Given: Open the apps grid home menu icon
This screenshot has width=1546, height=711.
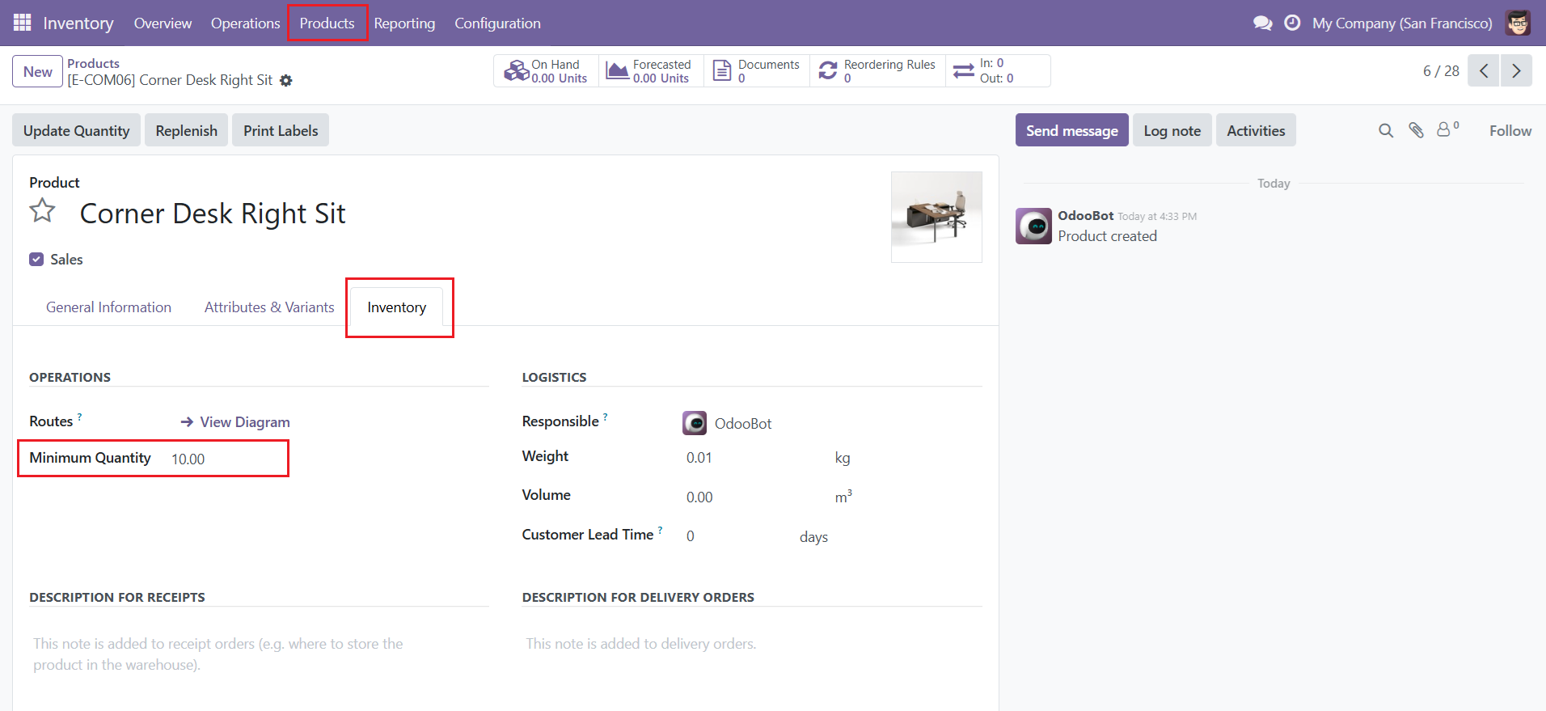Looking at the screenshot, I should pyautogui.click(x=22, y=23).
